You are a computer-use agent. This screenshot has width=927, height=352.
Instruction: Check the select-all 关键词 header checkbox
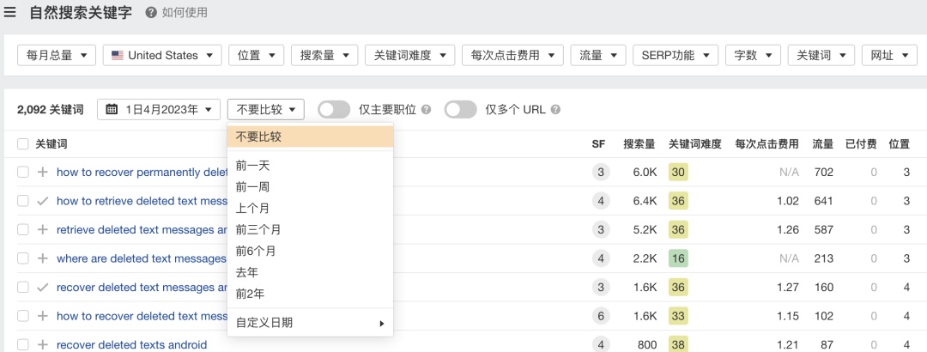(22, 143)
